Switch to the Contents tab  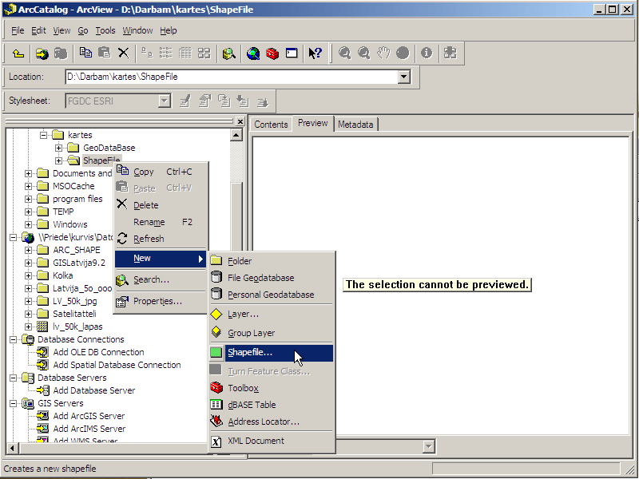[x=271, y=125]
